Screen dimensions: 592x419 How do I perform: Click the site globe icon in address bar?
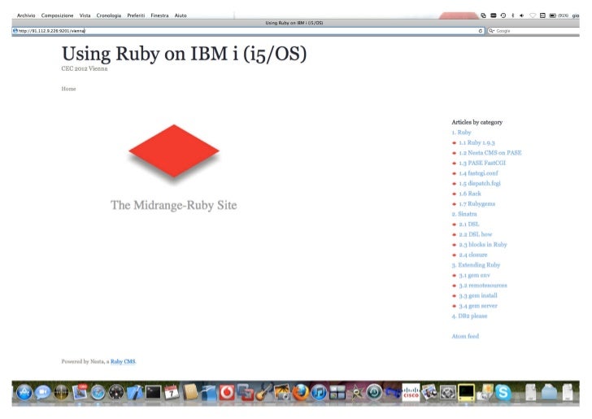pyautogui.click(x=15, y=31)
